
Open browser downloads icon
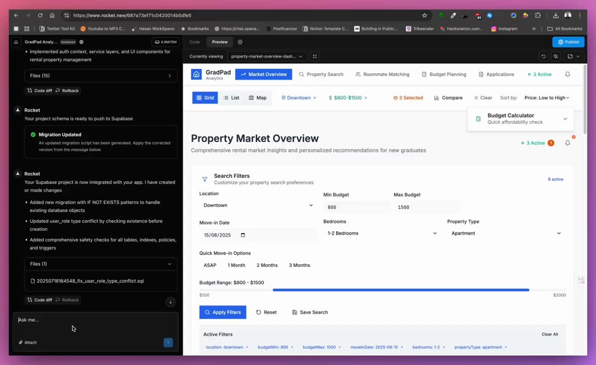(555, 15)
